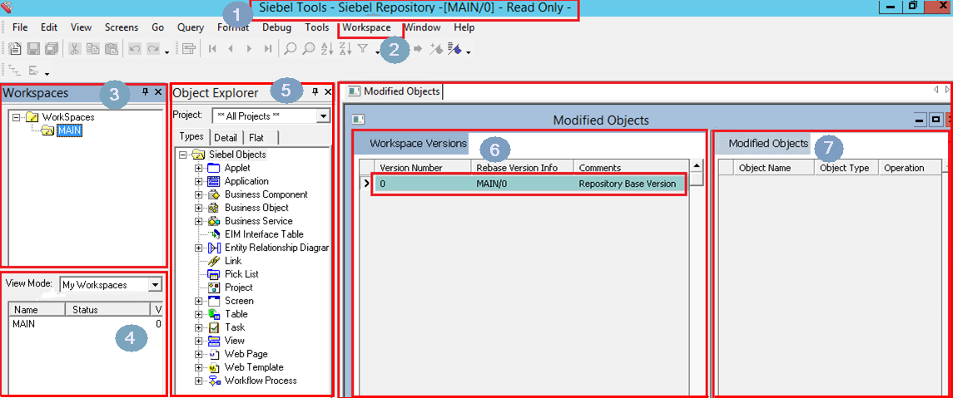The image size is (953, 398).
Task: Expand the Applet tree node
Action: pos(198,168)
